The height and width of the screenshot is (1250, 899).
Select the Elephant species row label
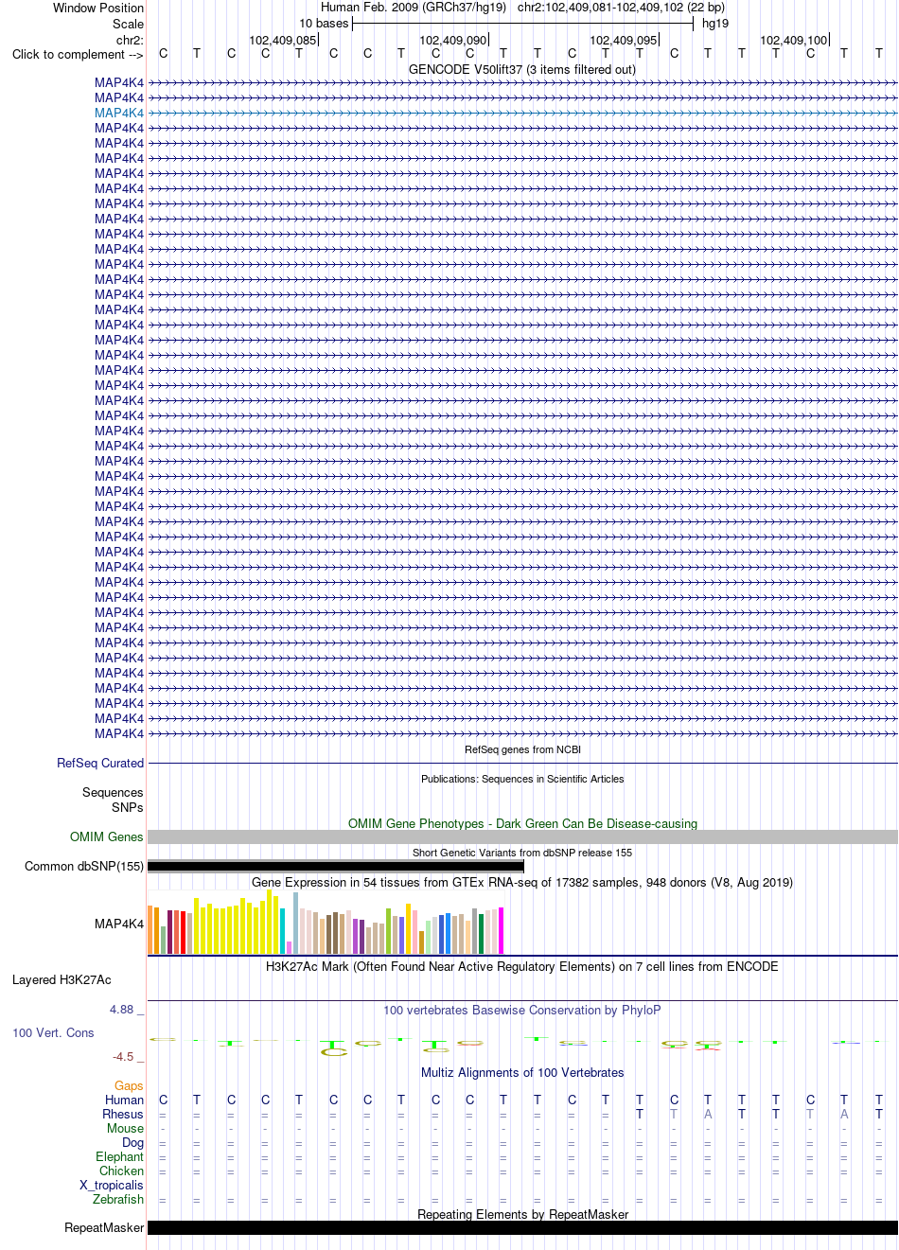coord(119,1156)
